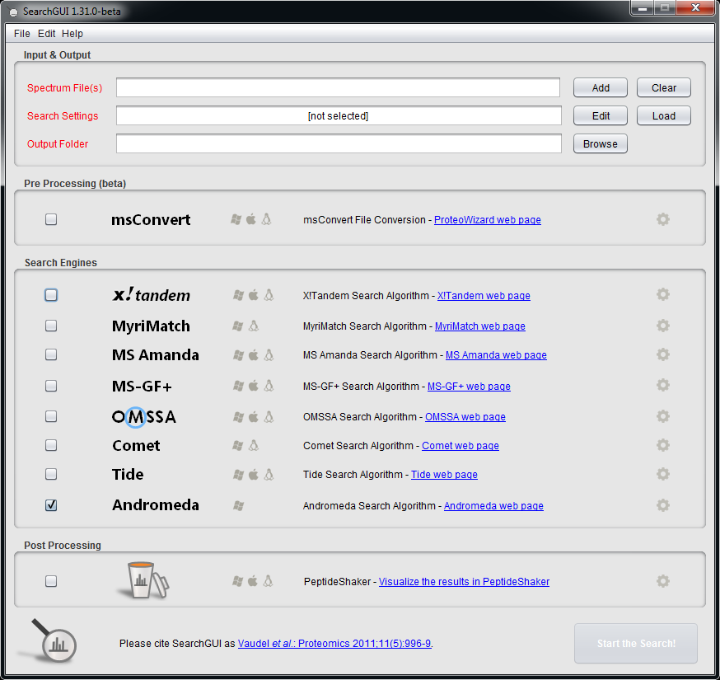Image resolution: width=720 pixels, height=680 pixels.
Task: Enable the X!Tandem search engine checkbox
Action: coord(51,294)
